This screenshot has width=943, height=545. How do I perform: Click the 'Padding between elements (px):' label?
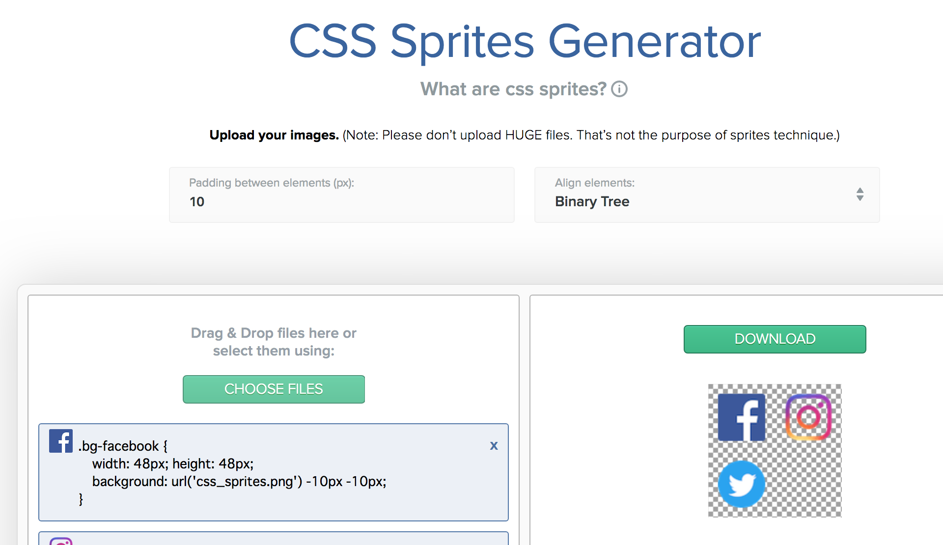pos(272,183)
